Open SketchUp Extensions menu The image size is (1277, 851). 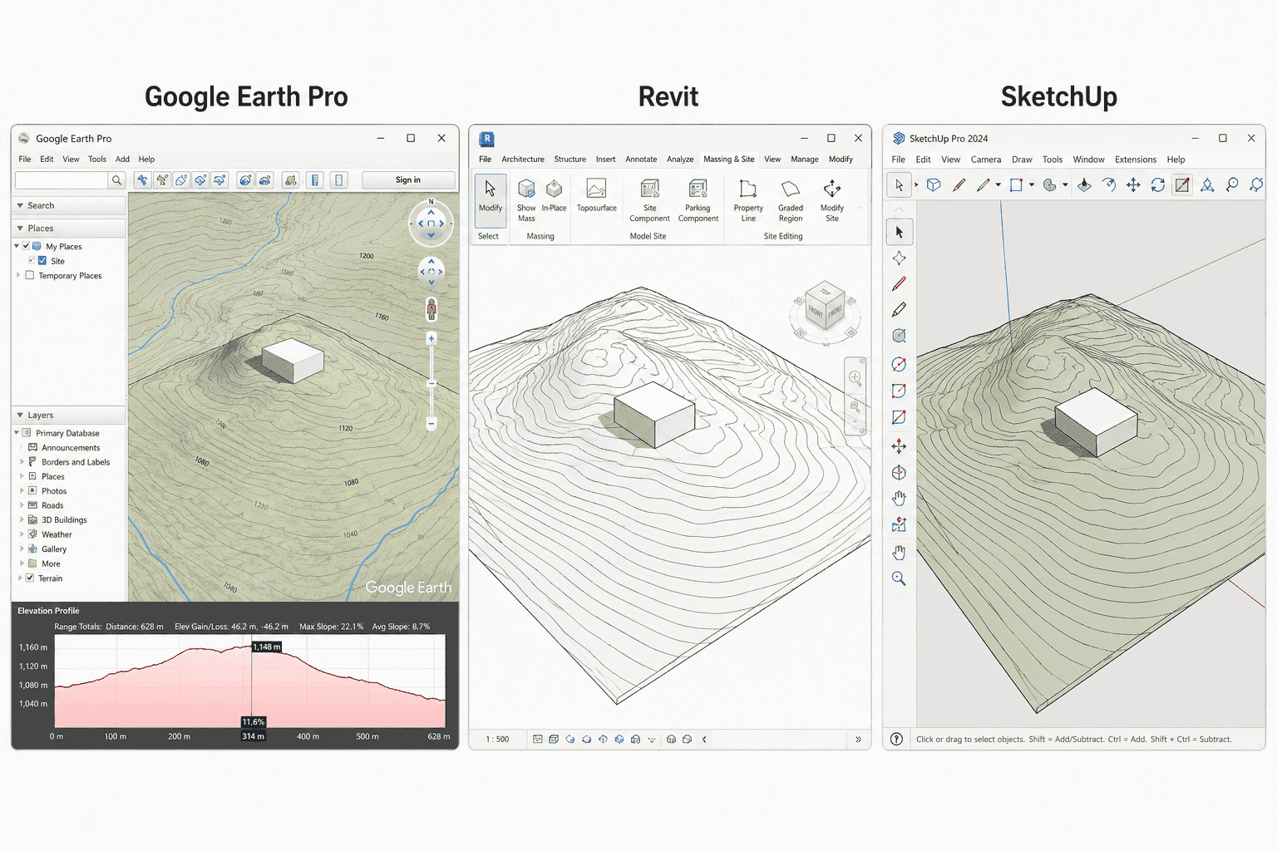pyautogui.click(x=1136, y=160)
